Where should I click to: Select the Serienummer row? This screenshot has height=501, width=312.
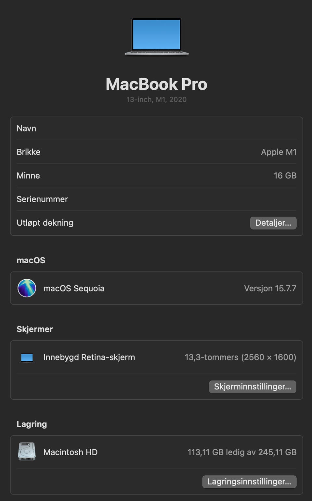(157, 199)
